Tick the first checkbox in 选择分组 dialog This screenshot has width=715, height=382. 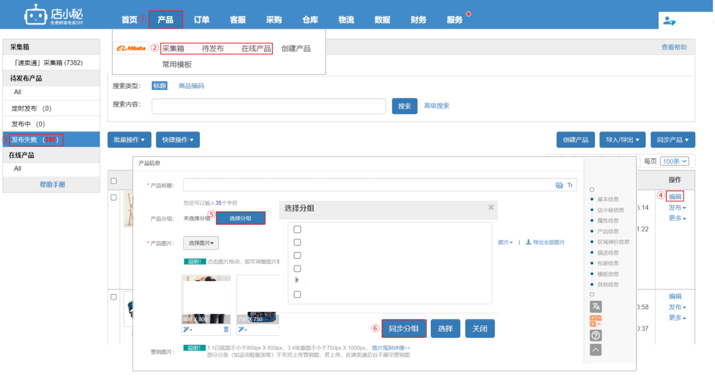pyautogui.click(x=298, y=229)
